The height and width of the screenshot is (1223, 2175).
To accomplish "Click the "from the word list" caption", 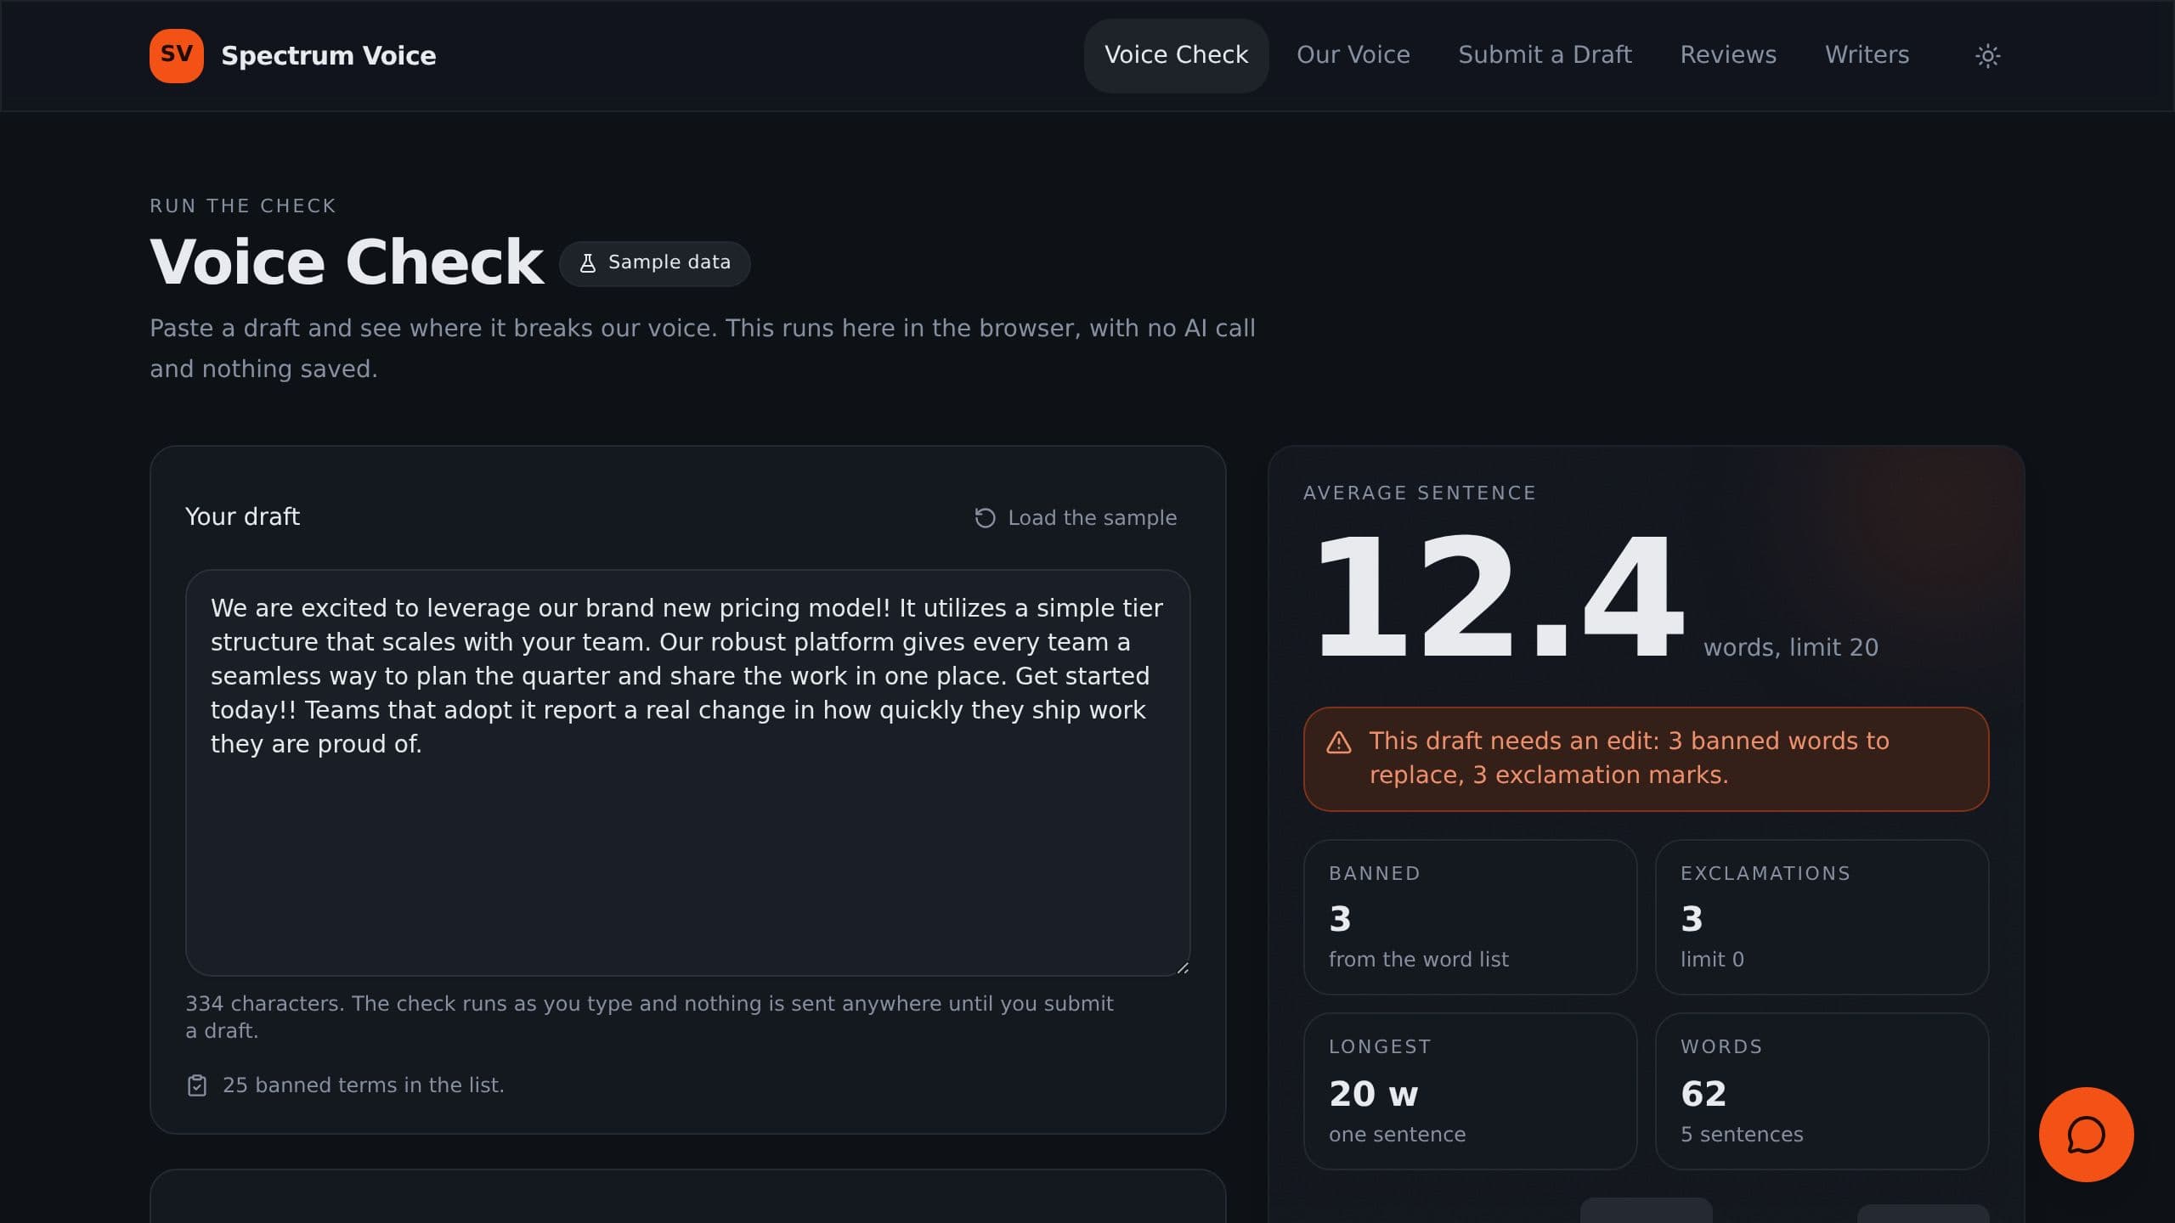I will [1419, 960].
